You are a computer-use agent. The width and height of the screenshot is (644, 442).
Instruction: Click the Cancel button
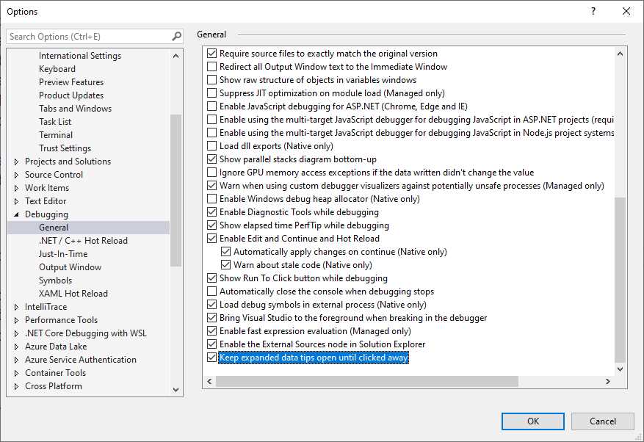pos(602,421)
